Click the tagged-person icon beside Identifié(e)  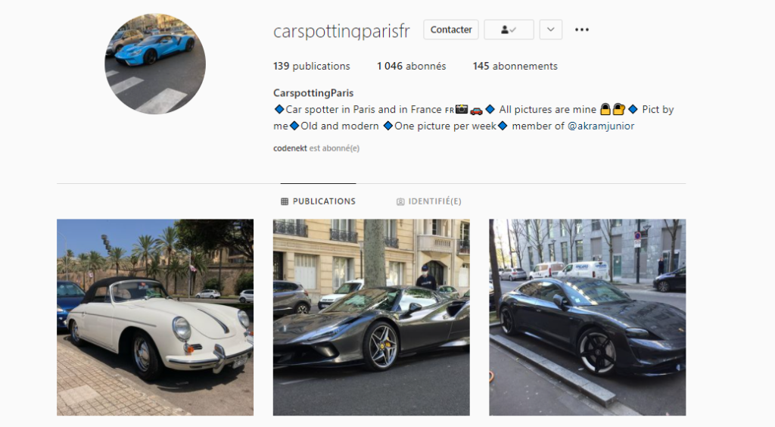[x=400, y=201]
